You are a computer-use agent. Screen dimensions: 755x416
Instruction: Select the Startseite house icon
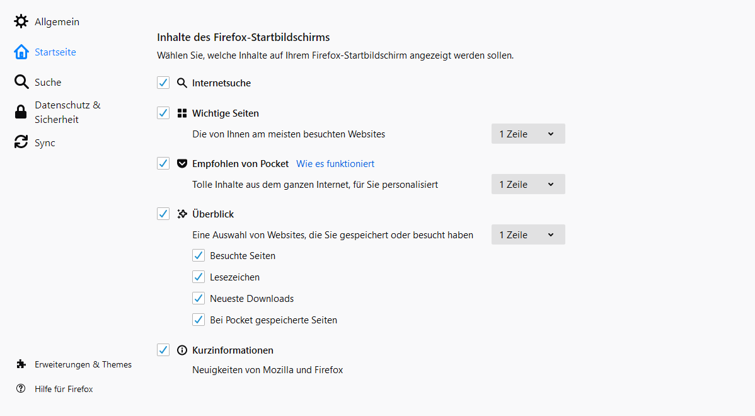(x=21, y=52)
